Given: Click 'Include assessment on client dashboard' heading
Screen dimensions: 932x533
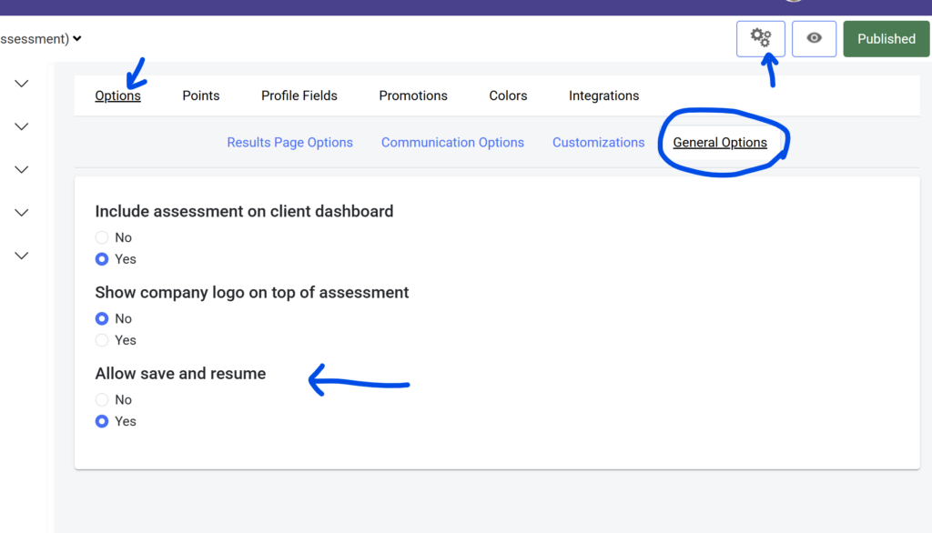Looking at the screenshot, I should (x=244, y=212).
